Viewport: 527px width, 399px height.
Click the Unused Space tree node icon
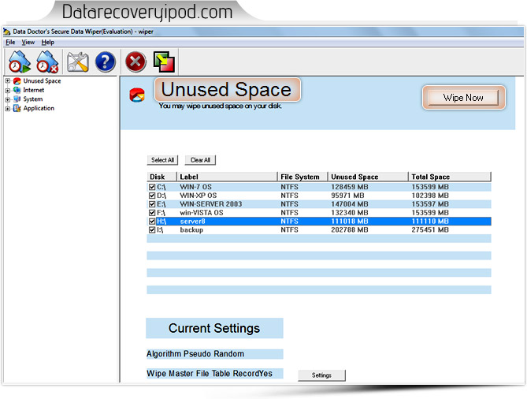(17, 81)
